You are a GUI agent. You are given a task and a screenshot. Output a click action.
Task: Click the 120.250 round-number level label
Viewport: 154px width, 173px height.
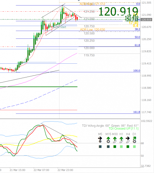(89, 41)
